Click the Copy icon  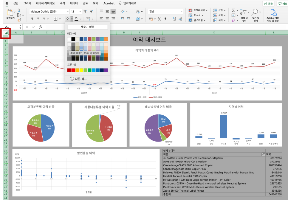coord(19,15)
